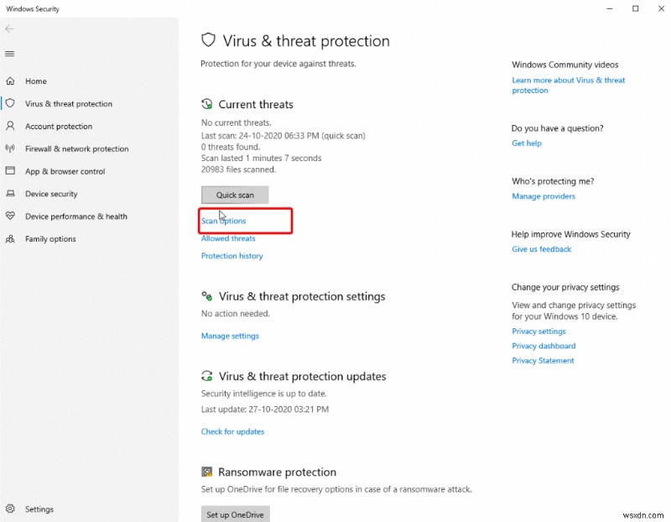Screen dimensions: 671x522
Task: Open Manage providers link
Action: (544, 196)
